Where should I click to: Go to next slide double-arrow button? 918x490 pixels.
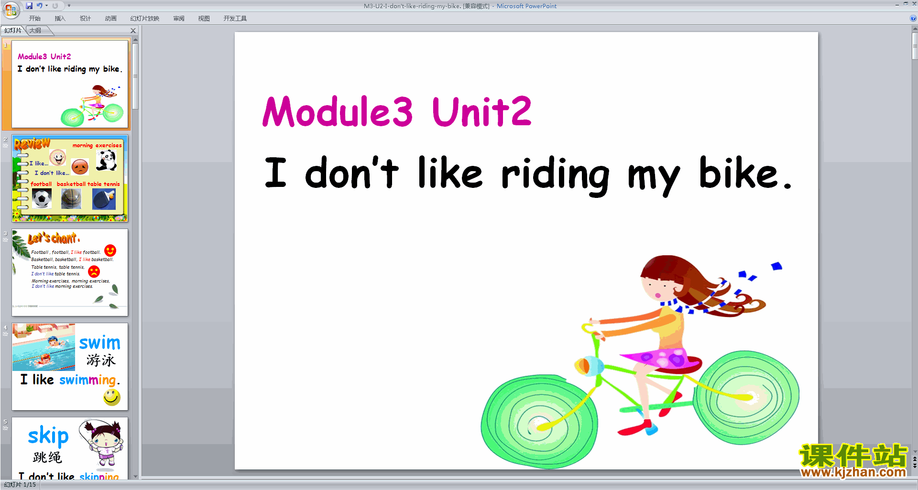(915, 466)
